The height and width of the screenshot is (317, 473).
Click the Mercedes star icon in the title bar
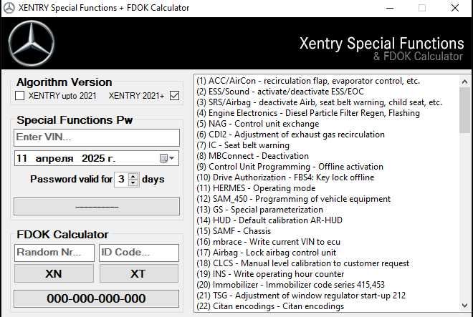point(9,8)
